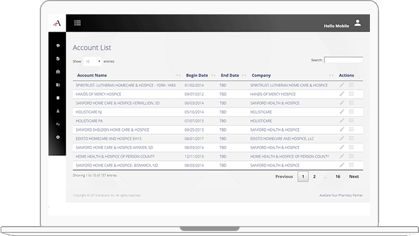This screenshot has height=236, width=419.
Task: Edit HANDS OF MERCY HOSPICE with pencil icon
Action: 342,94
